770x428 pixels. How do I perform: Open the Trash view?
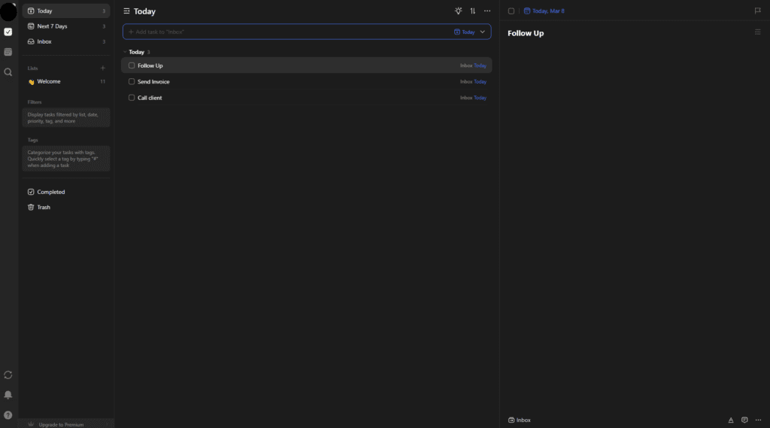click(66, 208)
